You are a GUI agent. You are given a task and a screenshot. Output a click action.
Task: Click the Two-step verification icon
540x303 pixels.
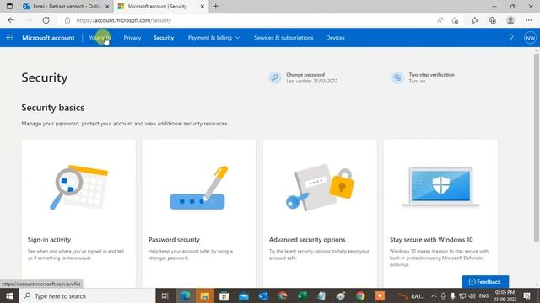click(397, 77)
